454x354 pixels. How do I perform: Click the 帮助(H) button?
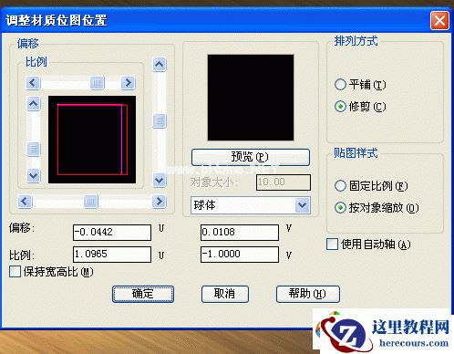[307, 294]
